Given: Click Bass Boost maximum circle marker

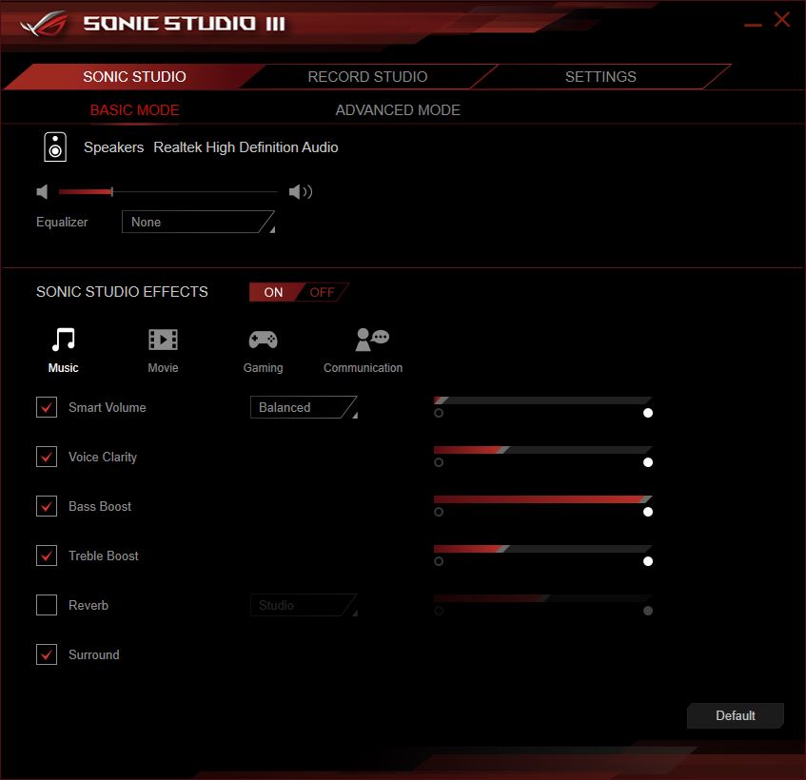Looking at the screenshot, I should (x=648, y=512).
